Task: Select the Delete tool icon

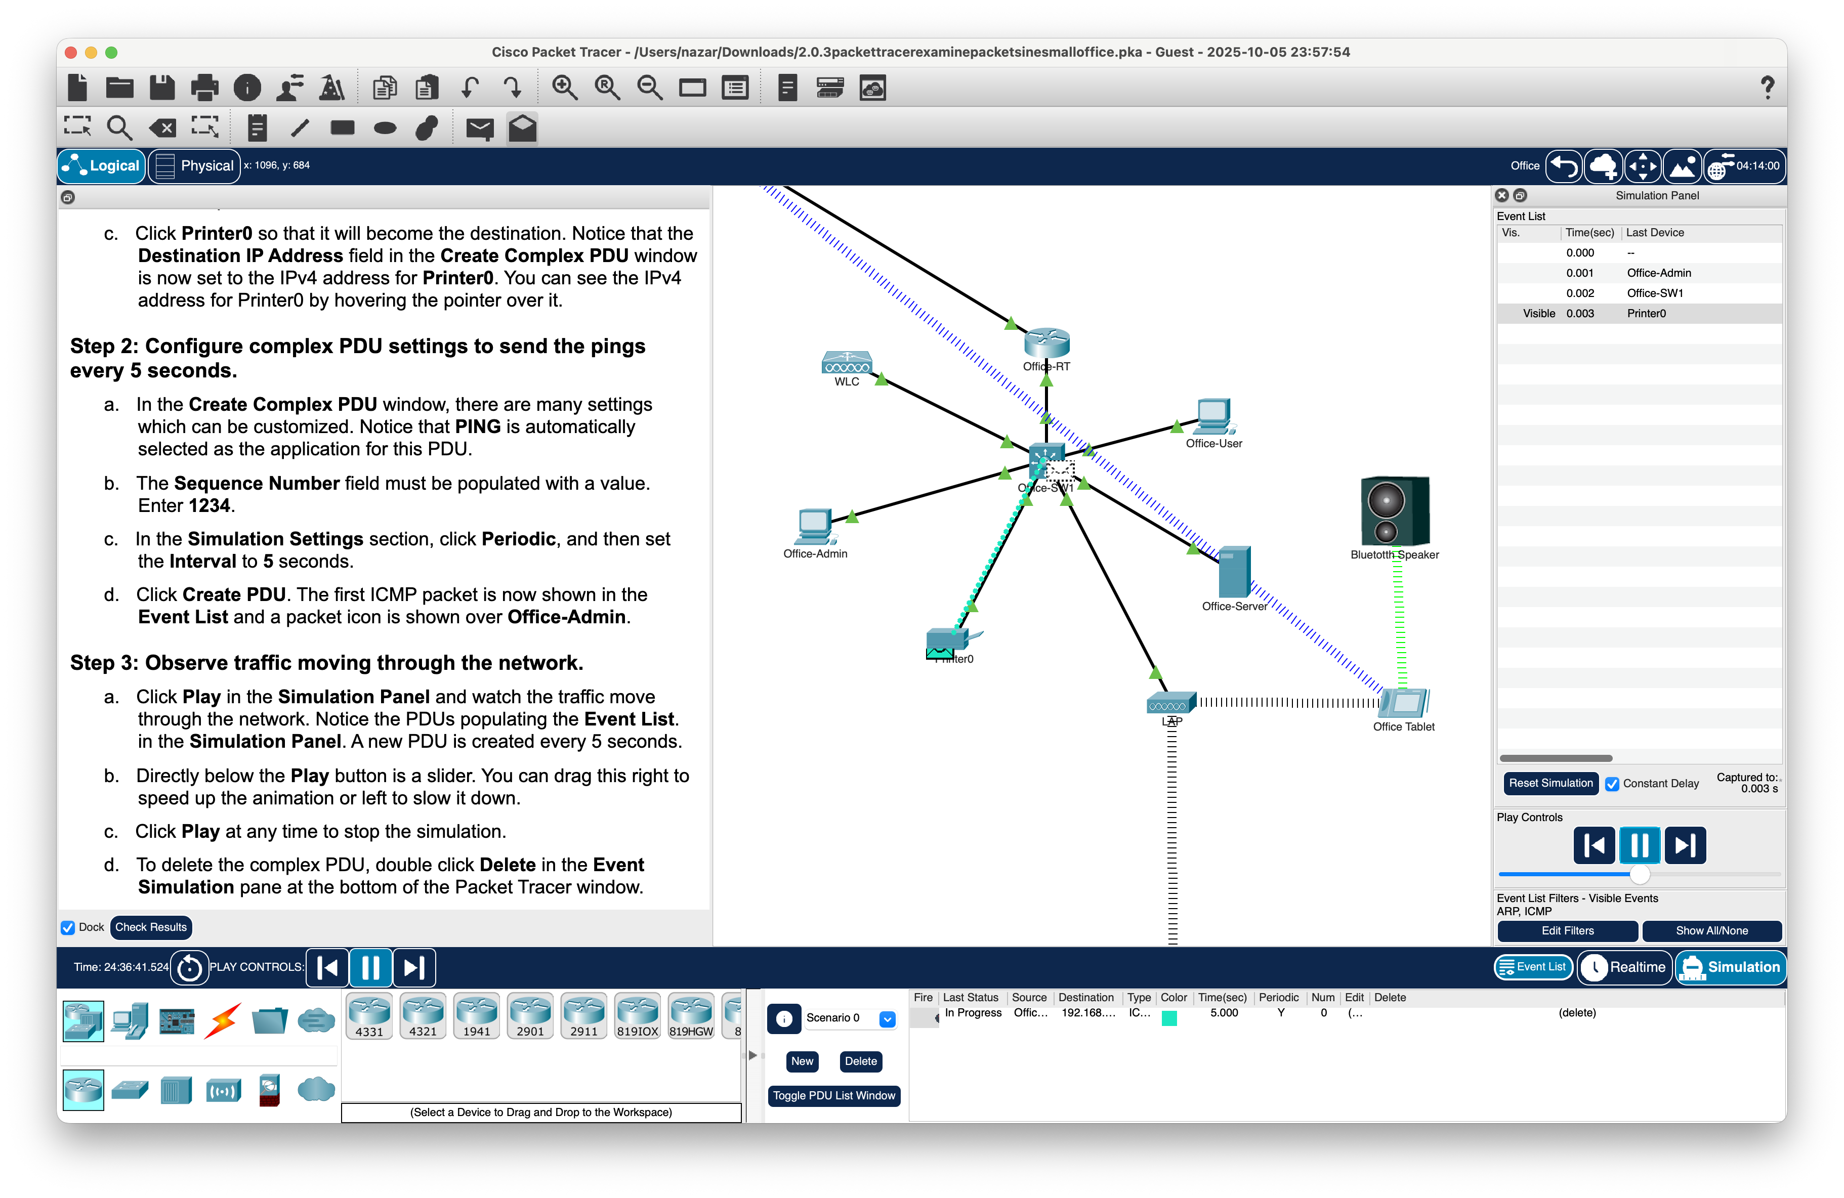Action: click(x=163, y=128)
